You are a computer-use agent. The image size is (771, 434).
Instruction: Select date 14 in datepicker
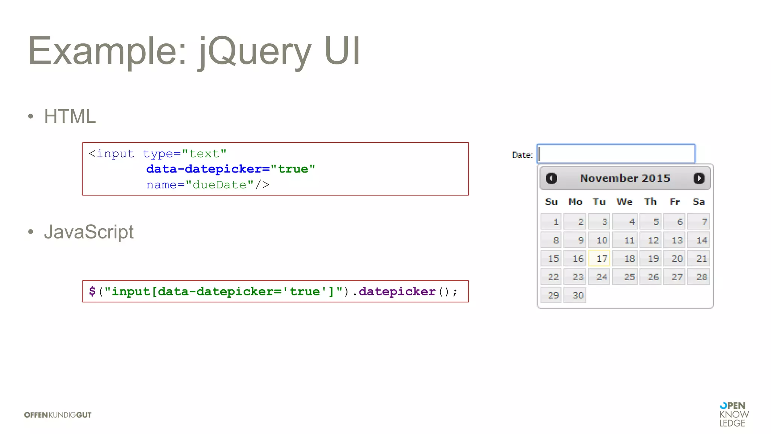[699, 240]
